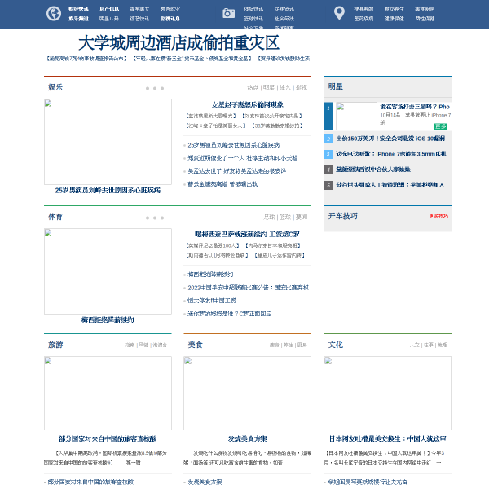Screen dimensions: 489x489
Task: Switch to 要闻 tab in 体育 section
Action: [302, 217]
